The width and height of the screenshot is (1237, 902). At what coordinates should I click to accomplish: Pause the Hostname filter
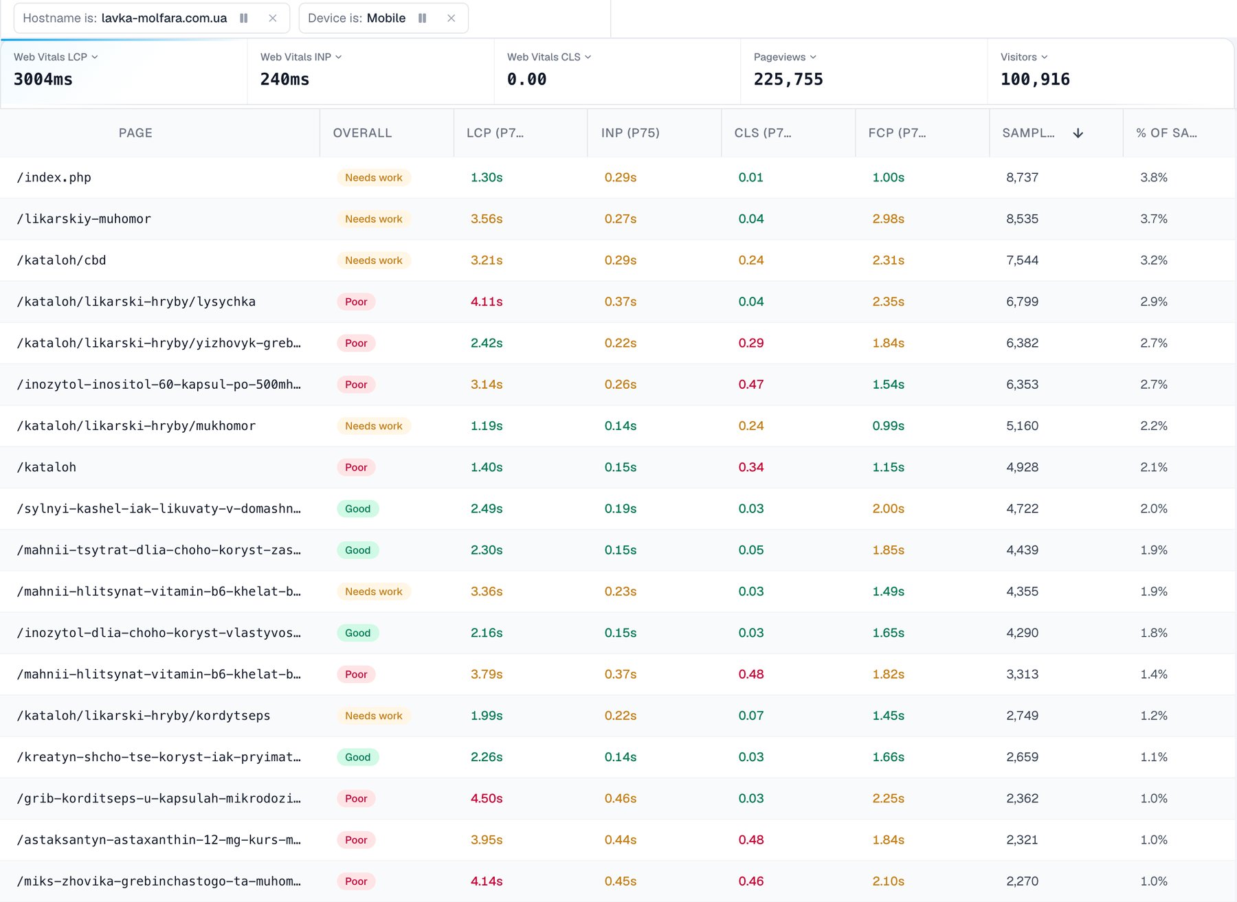pyautogui.click(x=243, y=18)
